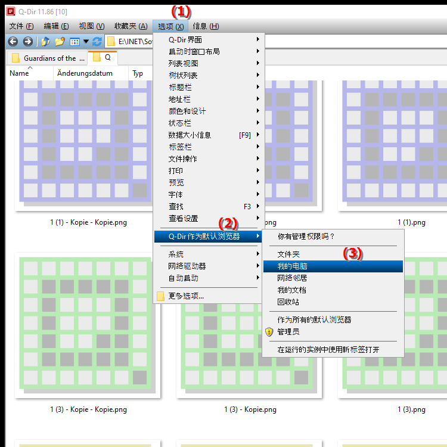Choose 回收站 in the submenu
The height and width of the screenshot is (447, 447).
point(333,302)
